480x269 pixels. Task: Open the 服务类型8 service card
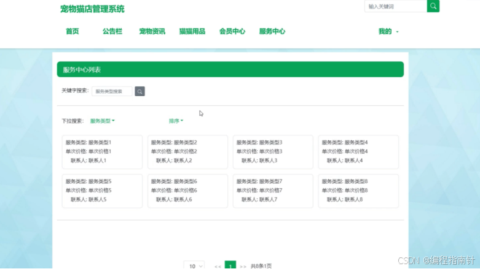(x=358, y=191)
